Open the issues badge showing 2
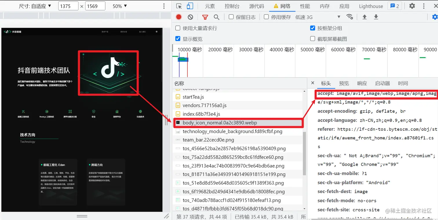438x220 pixels. click(x=395, y=6)
